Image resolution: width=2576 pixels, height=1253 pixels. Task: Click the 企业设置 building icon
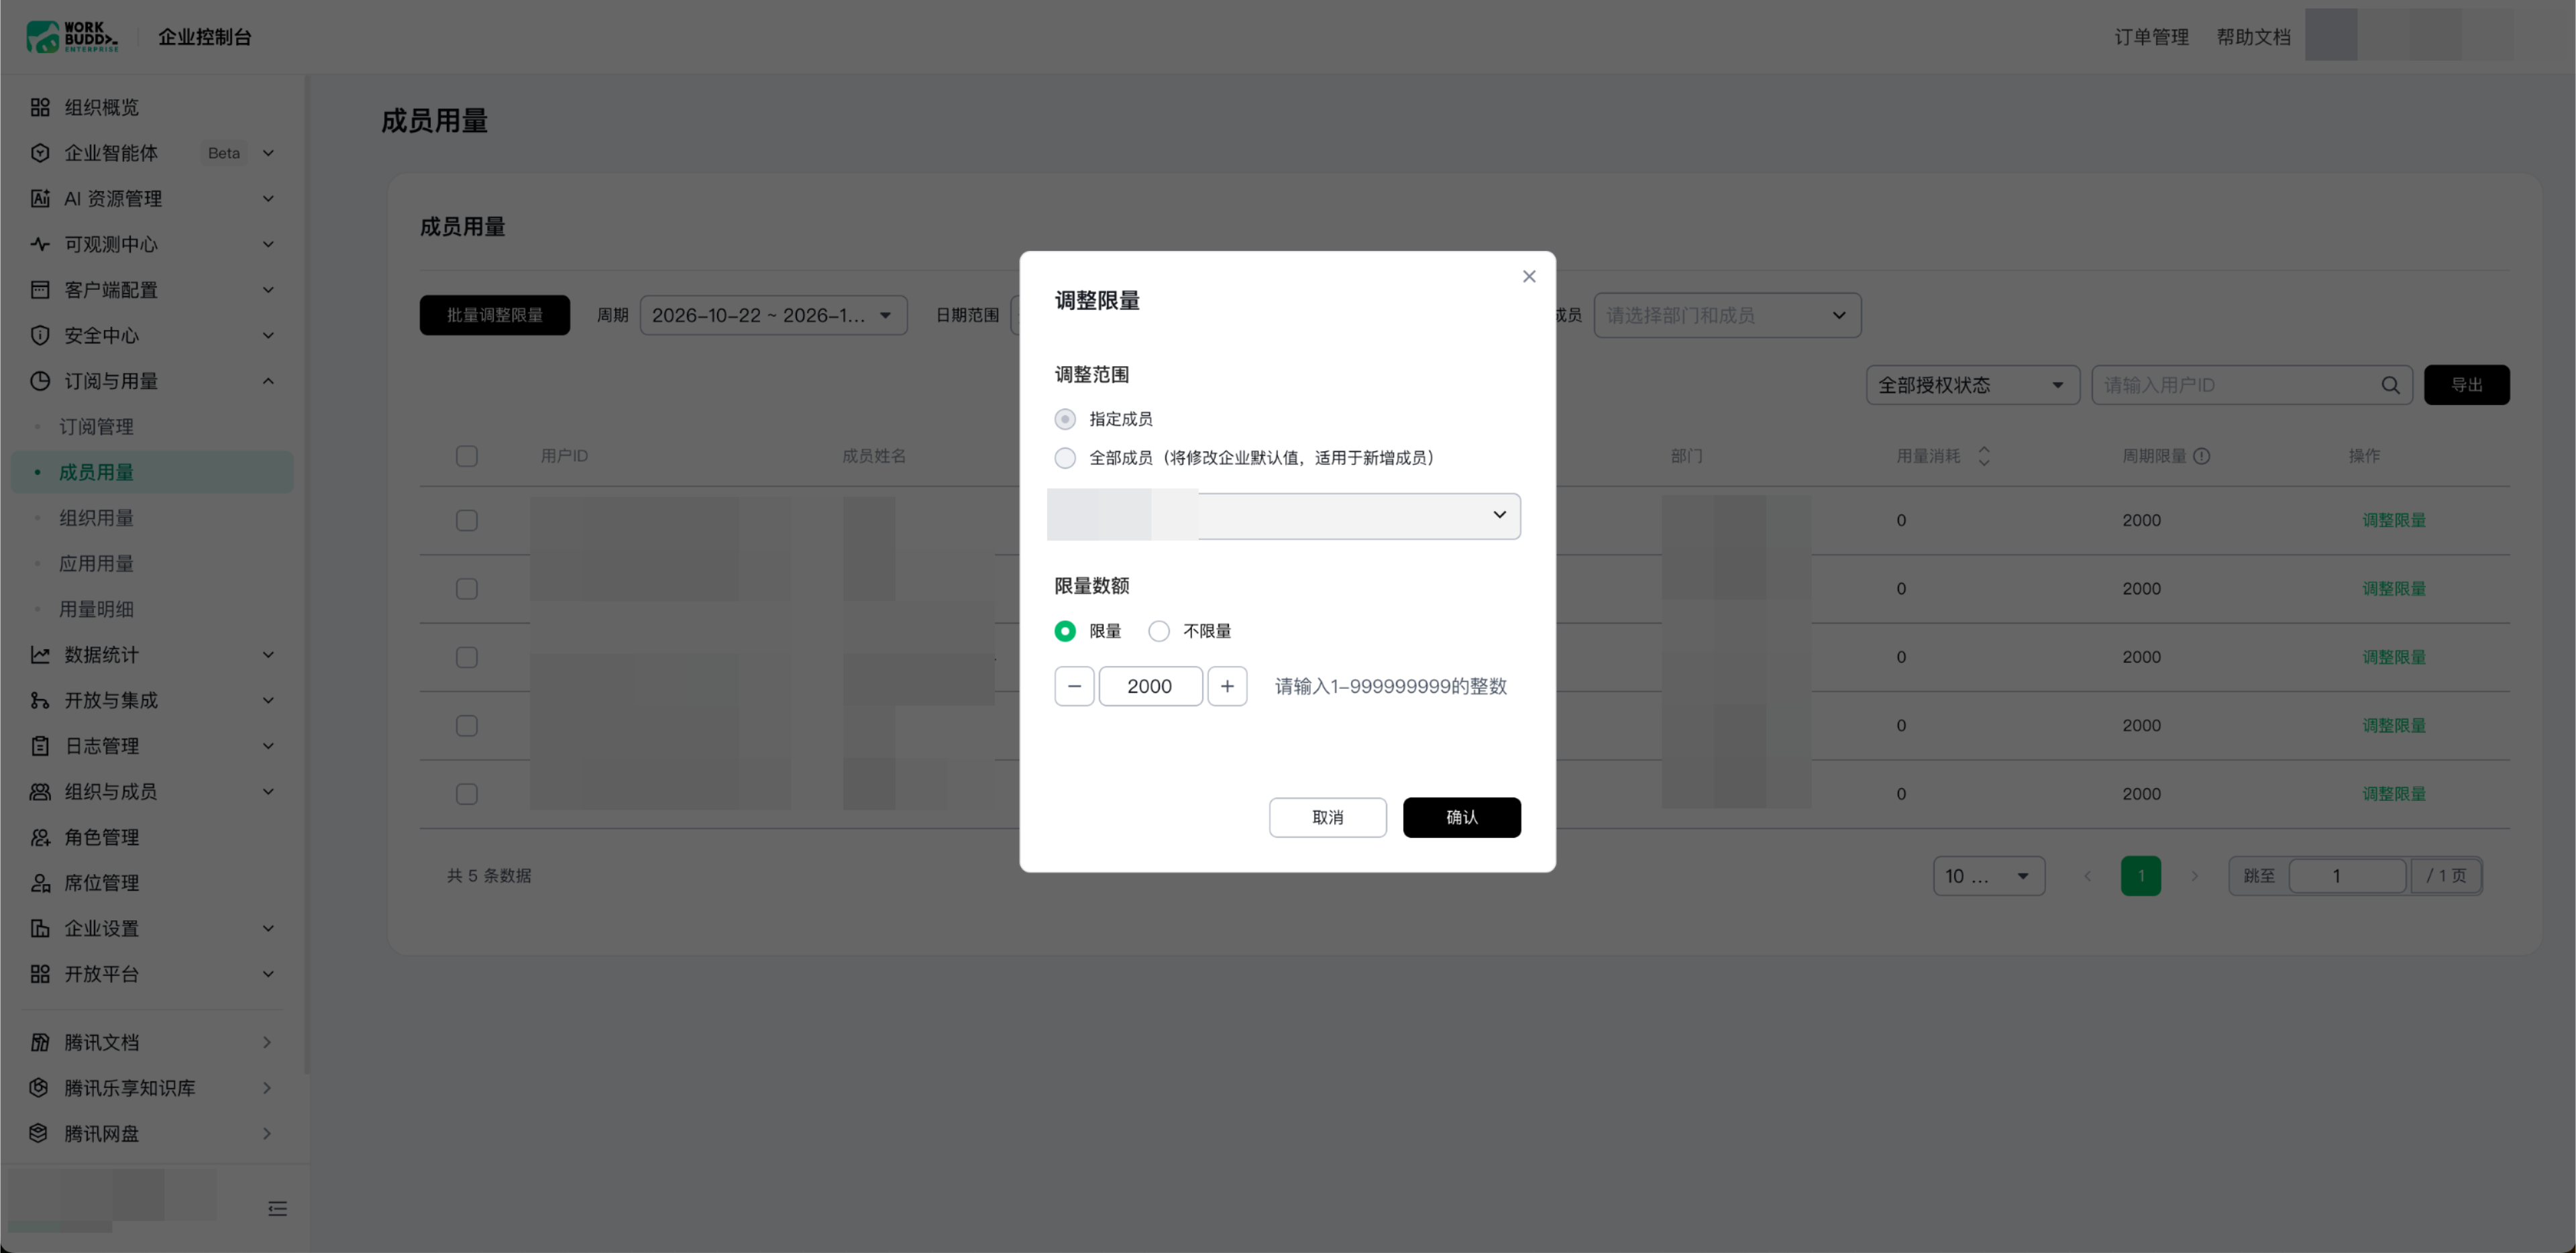[x=40, y=928]
